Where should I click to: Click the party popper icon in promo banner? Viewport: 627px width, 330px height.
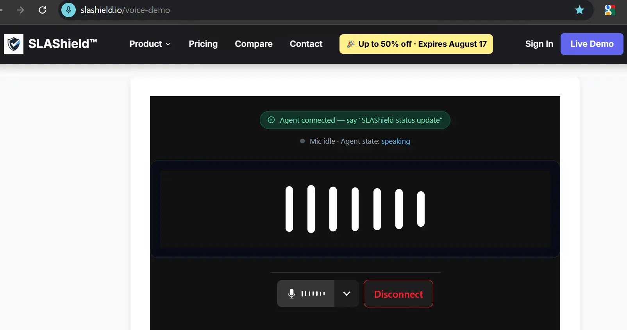[351, 44]
